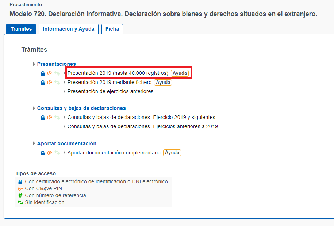Click Ayuda button next to Presentación 2019 mediante fichero
The height and width of the screenshot is (226, 334).
click(x=163, y=83)
